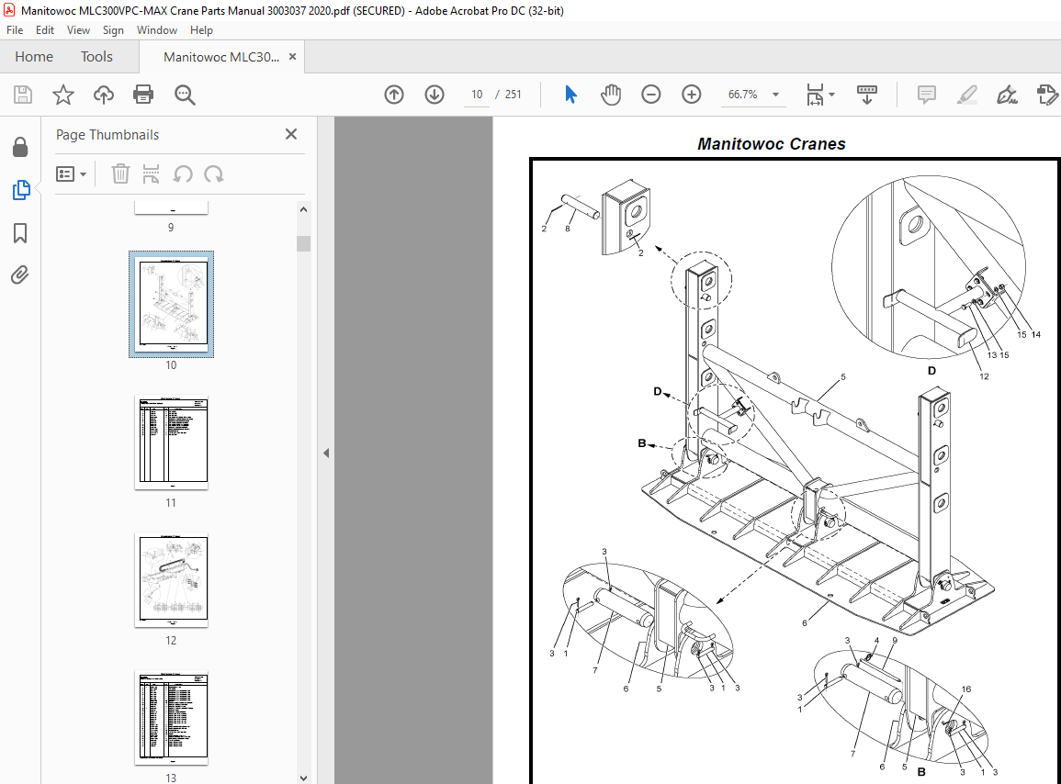The image size is (1061, 784).
Task: Click the Redact tool icon at toolbar end
Action: [1047, 95]
